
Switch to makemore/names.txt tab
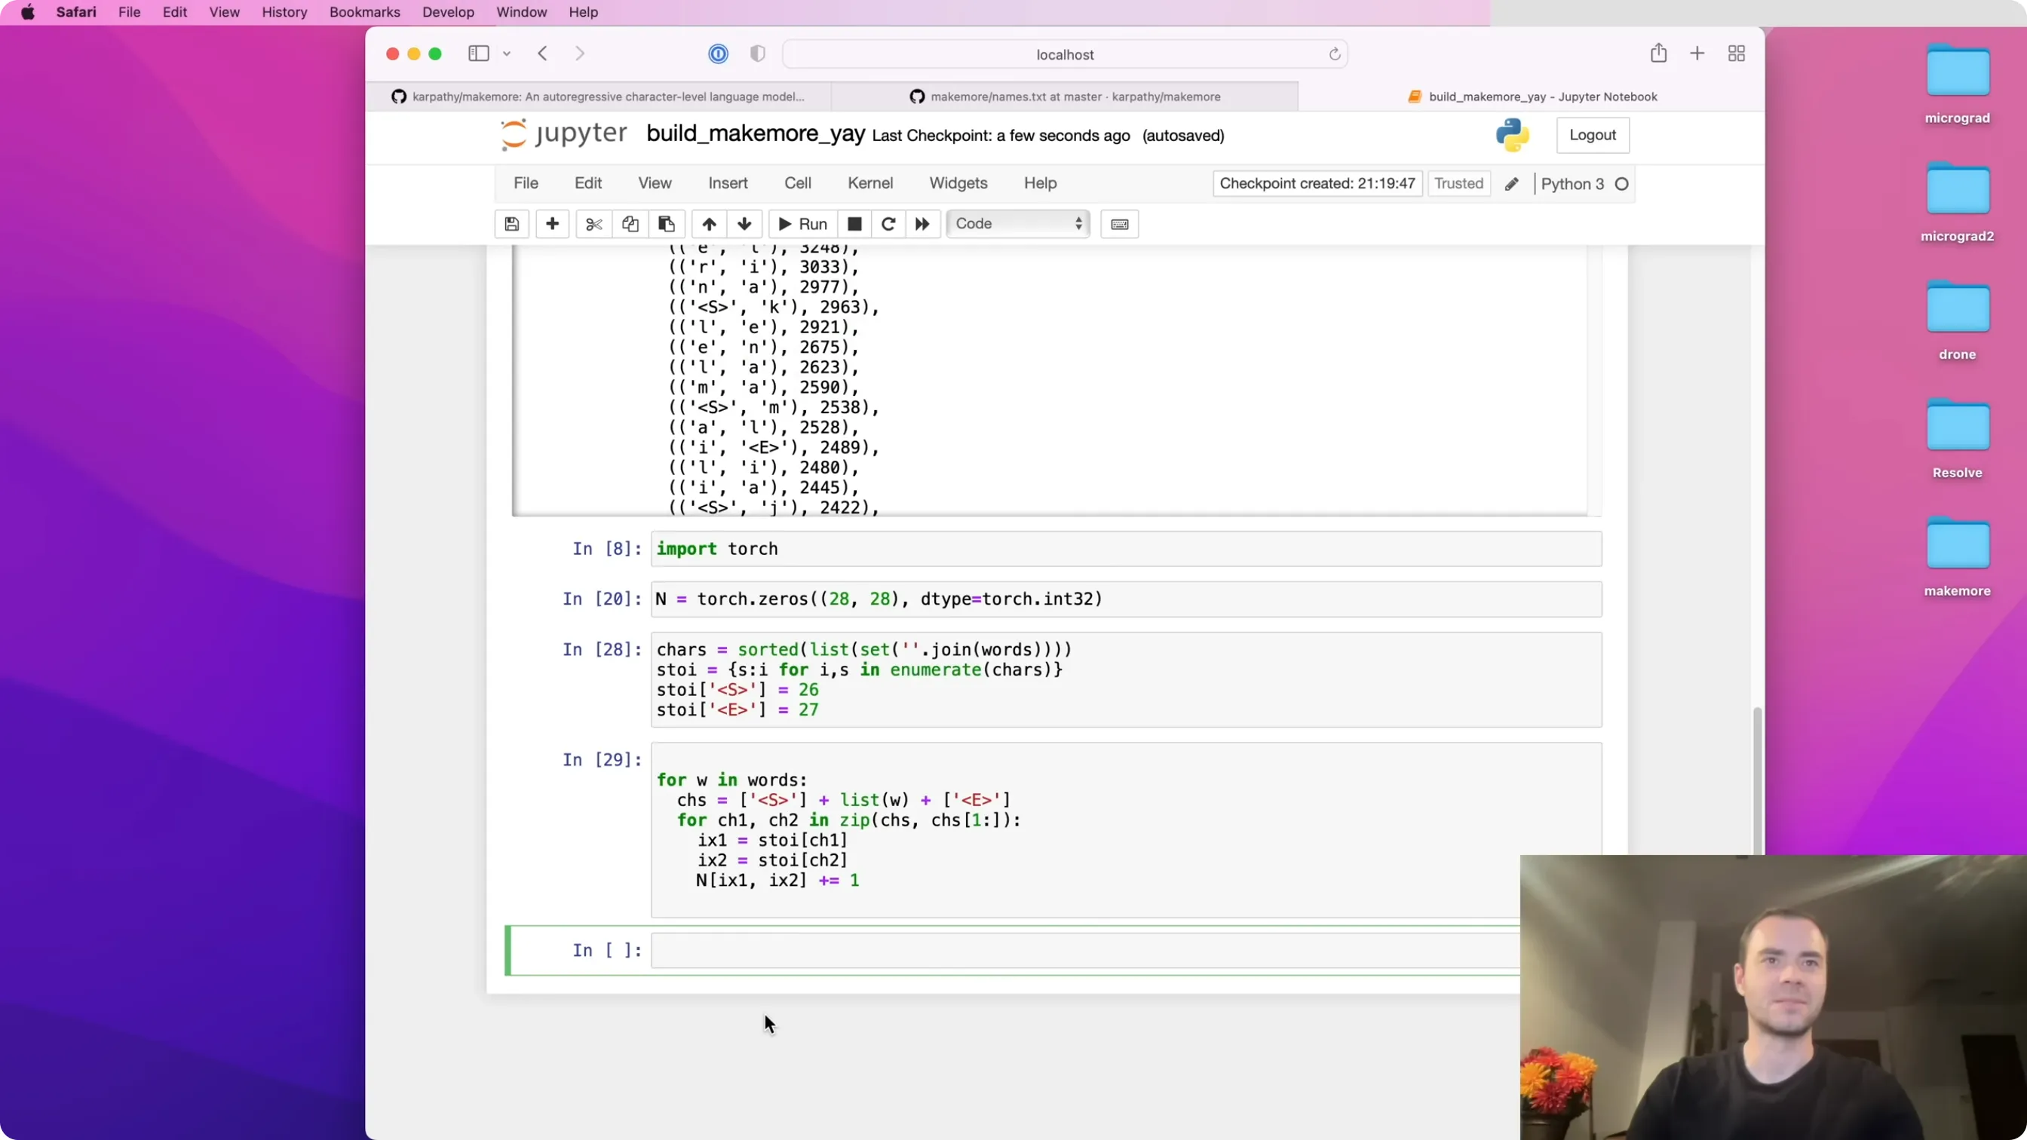1065,97
